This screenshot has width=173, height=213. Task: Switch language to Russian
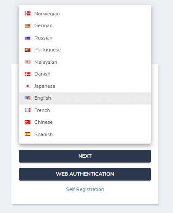[85, 38]
